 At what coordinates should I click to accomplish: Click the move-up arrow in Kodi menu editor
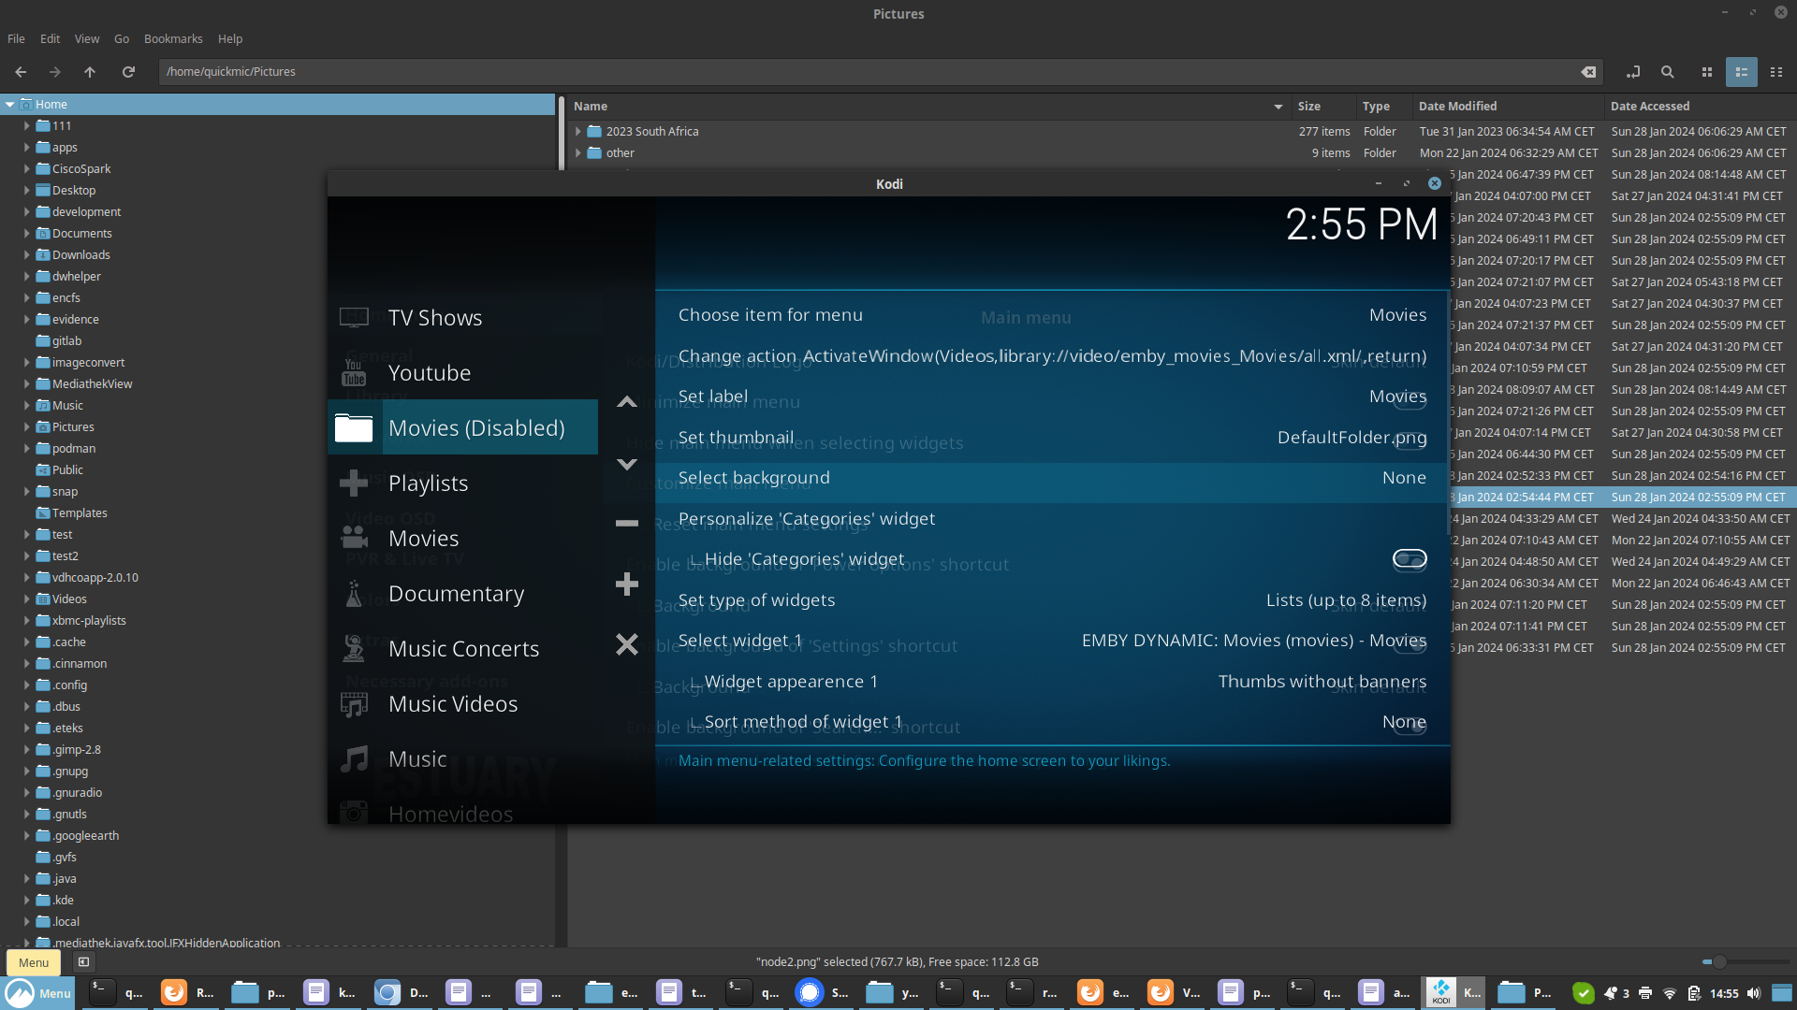[626, 402]
